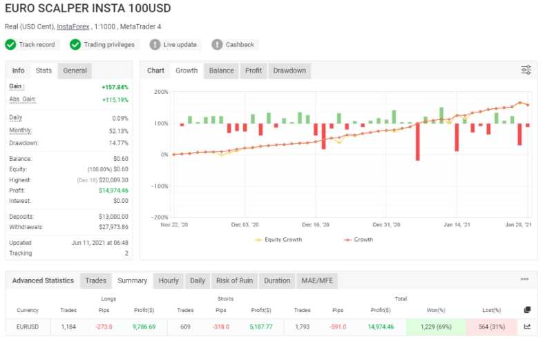This screenshot has width=543, height=339.
Task: Open the EURUSD row chart icon
Action: tap(527, 327)
